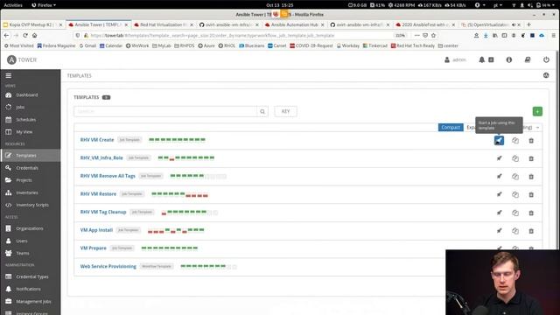Switch template list to Compact view
Screen dimensions: 560x315
(451, 128)
